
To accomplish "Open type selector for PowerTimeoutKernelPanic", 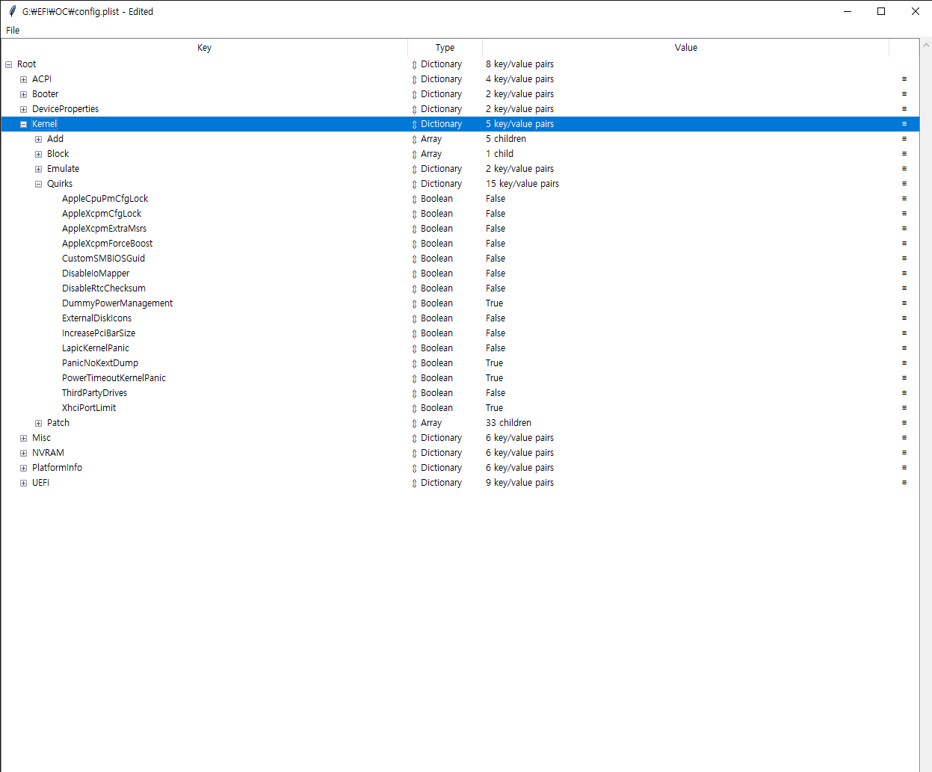I will 414,378.
